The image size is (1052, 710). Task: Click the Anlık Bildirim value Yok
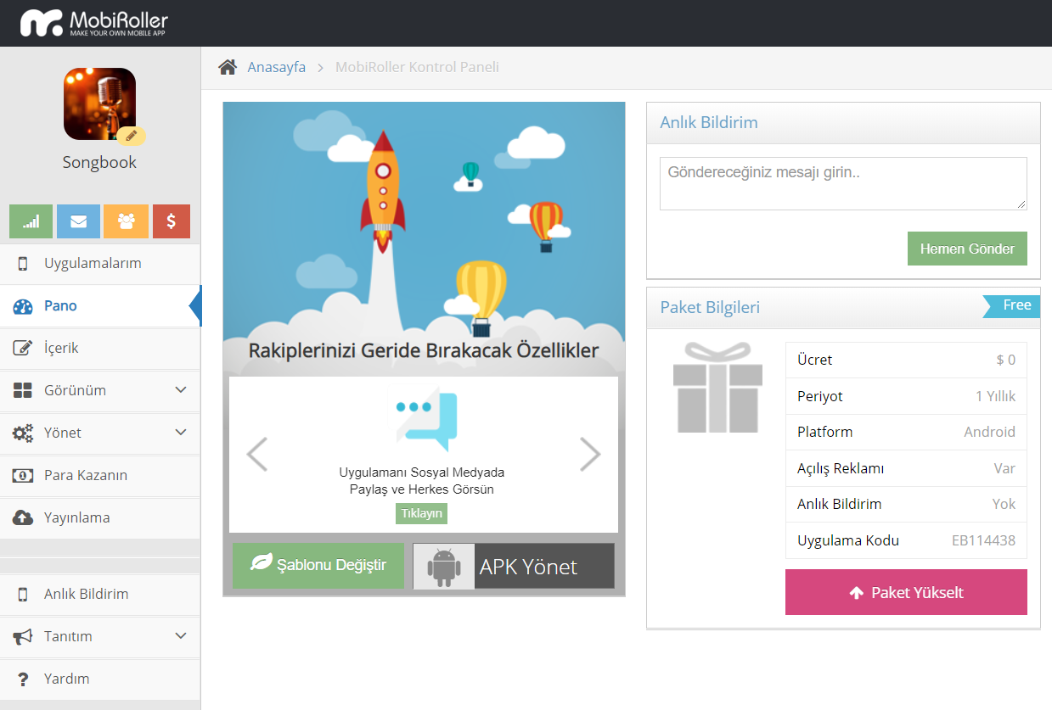[1004, 504]
